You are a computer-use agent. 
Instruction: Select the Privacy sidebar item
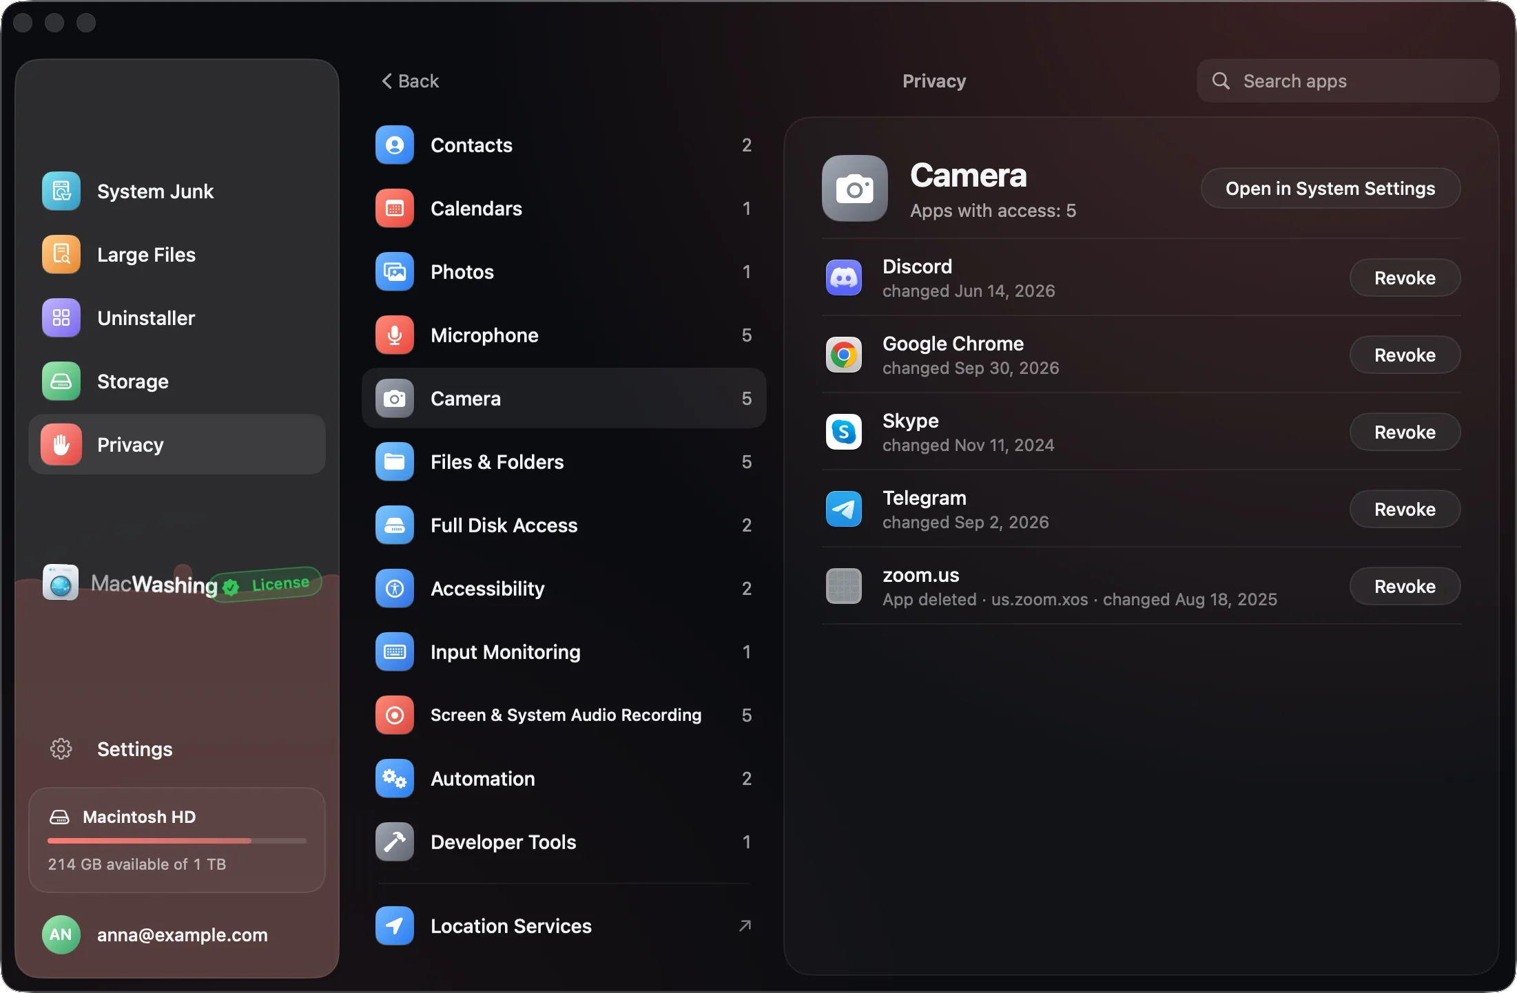(x=177, y=444)
